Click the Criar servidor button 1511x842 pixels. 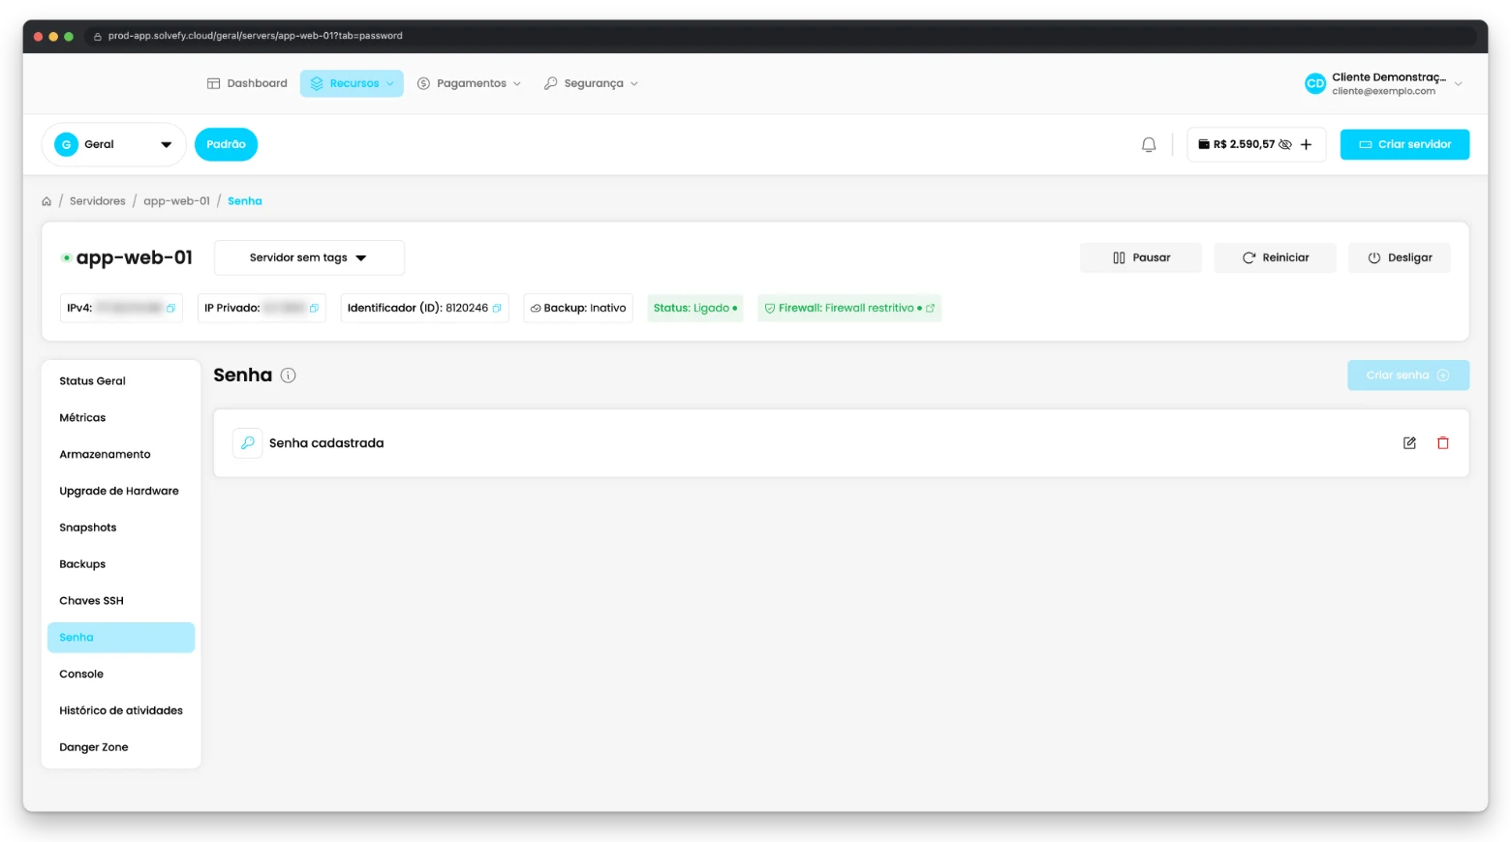(x=1404, y=144)
